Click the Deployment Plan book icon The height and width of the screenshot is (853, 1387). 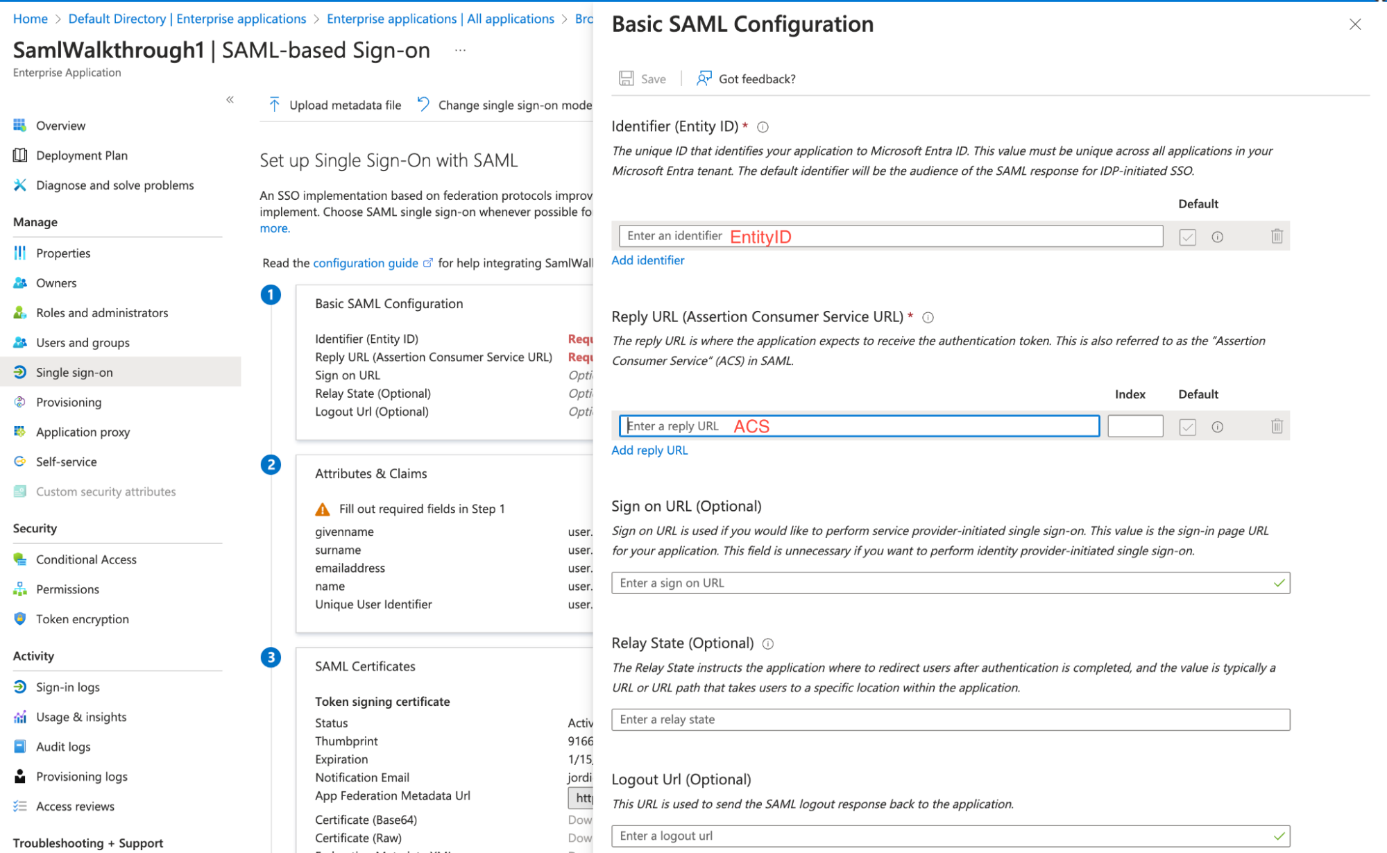pyautogui.click(x=19, y=155)
